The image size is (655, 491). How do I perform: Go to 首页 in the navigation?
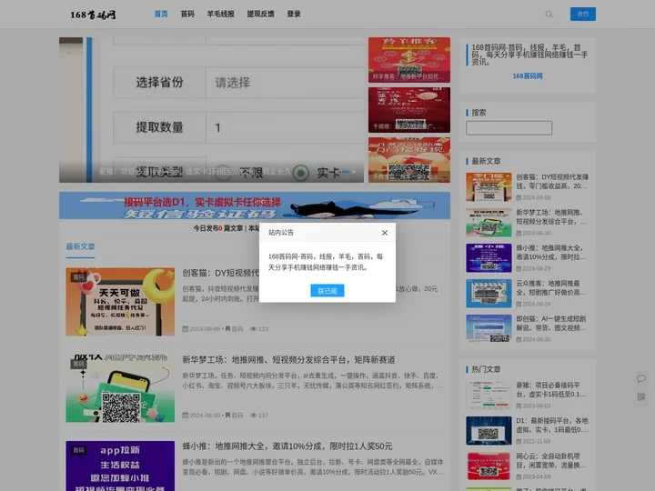click(x=161, y=14)
